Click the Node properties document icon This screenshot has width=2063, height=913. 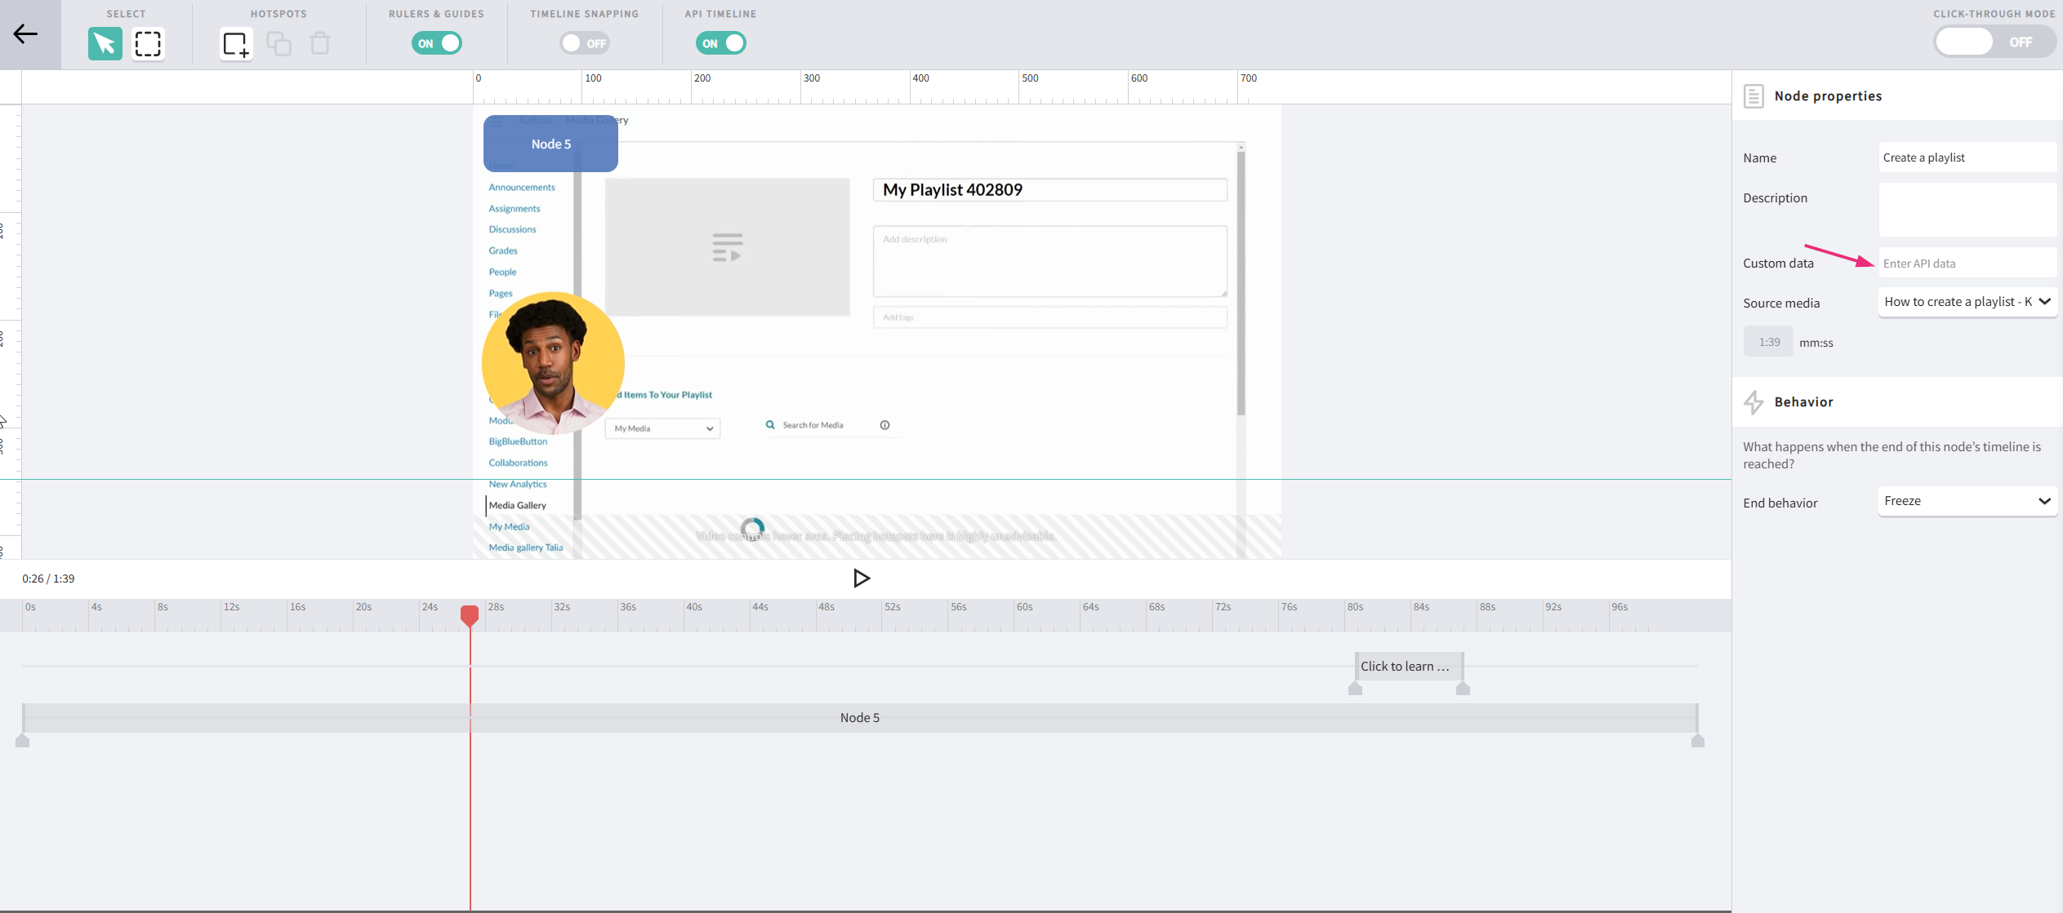(x=1753, y=96)
